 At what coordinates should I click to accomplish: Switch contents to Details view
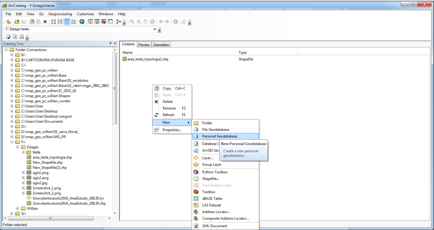coord(67,21)
